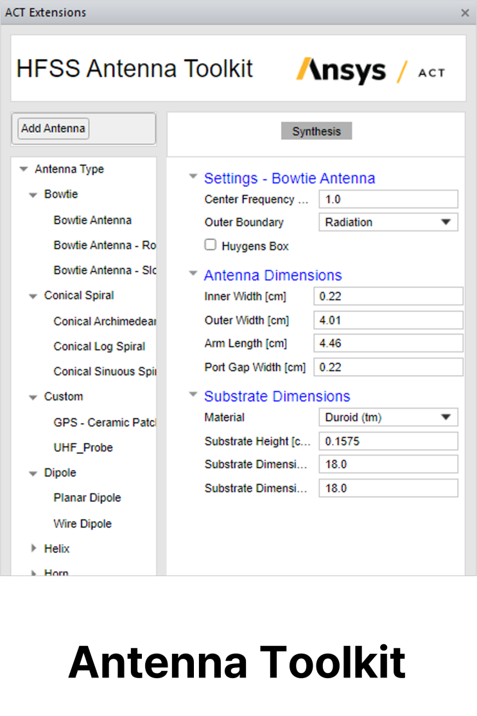Screen dimensions: 477x716
Task: Collapse the Antenna Type tree root
Action: 24,169
